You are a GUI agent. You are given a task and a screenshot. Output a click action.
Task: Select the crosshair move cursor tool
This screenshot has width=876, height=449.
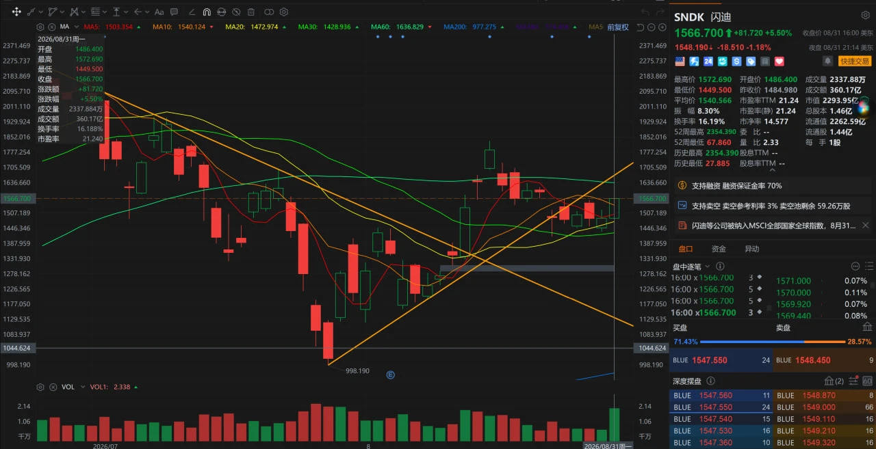pos(16,12)
